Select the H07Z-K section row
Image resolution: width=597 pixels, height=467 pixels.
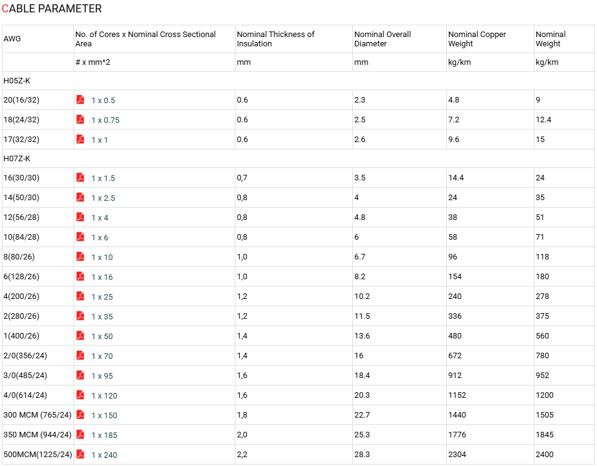click(x=298, y=158)
